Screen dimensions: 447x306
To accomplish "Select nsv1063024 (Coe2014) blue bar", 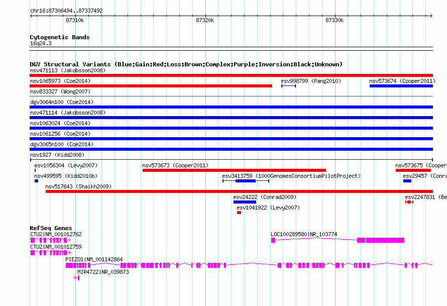I will 231,128.
